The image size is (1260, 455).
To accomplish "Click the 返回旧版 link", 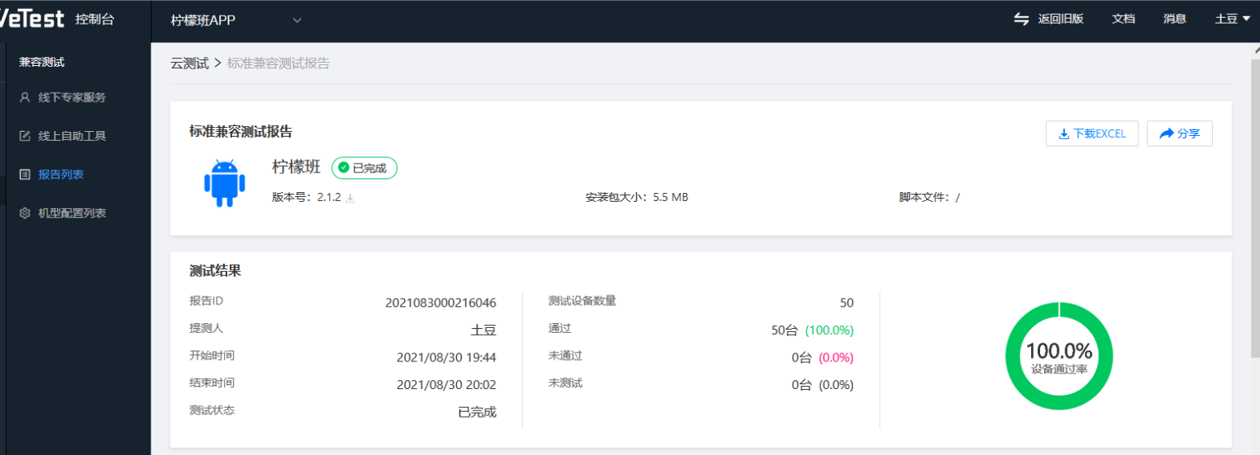I will [x=1060, y=20].
